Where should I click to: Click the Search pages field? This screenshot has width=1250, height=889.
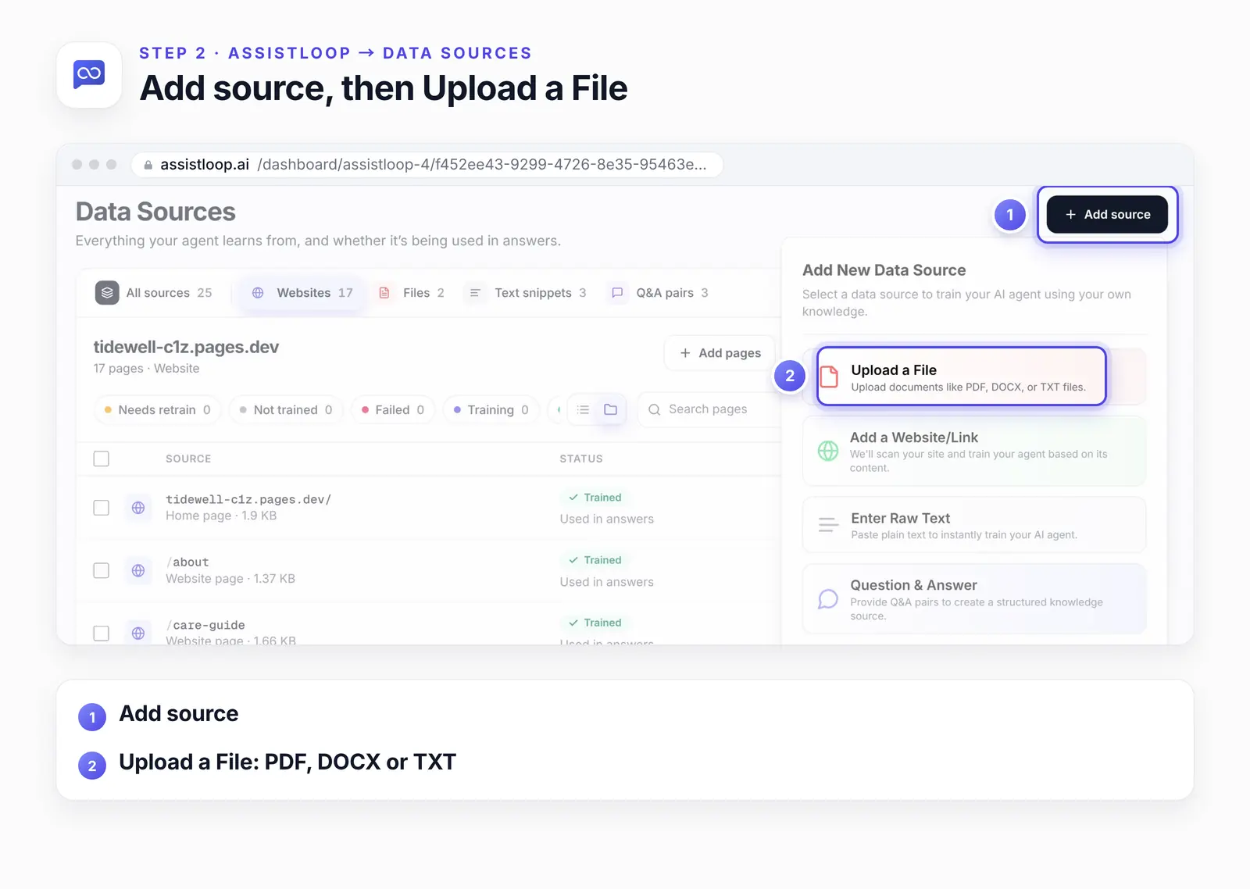710,409
